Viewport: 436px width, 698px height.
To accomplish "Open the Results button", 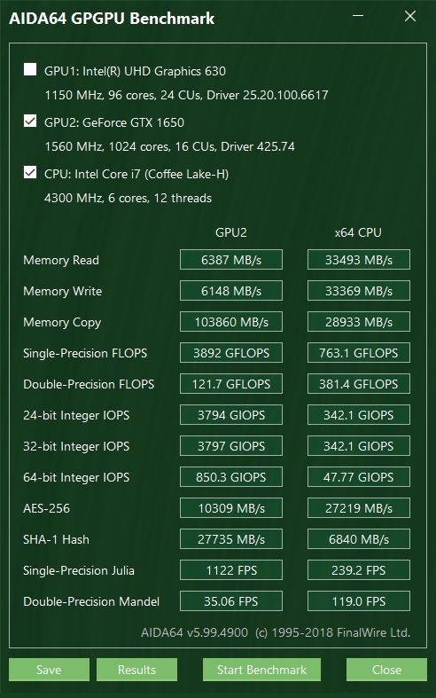I will [136, 670].
